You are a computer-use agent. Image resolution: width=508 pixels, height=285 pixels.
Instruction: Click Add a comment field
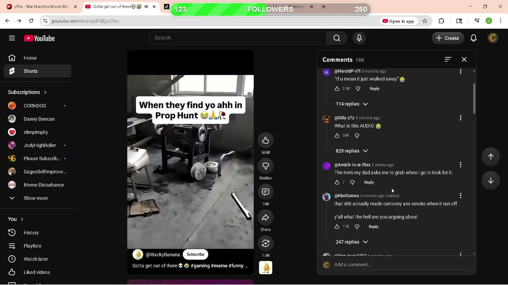pyautogui.click(x=399, y=265)
